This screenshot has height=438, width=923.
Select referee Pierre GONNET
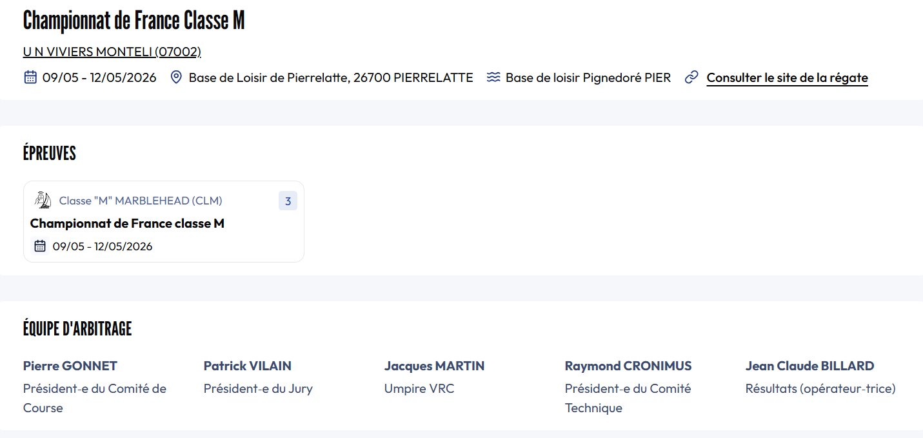coord(70,366)
